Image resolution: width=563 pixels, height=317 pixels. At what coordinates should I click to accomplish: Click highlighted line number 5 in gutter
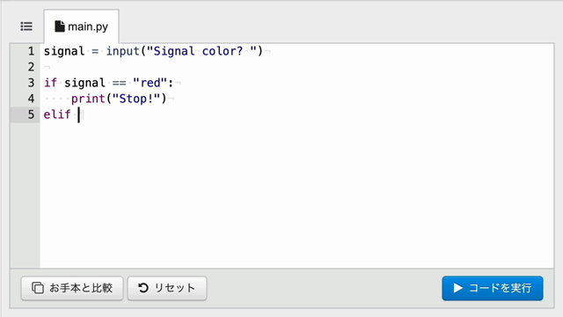click(x=32, y=114)
